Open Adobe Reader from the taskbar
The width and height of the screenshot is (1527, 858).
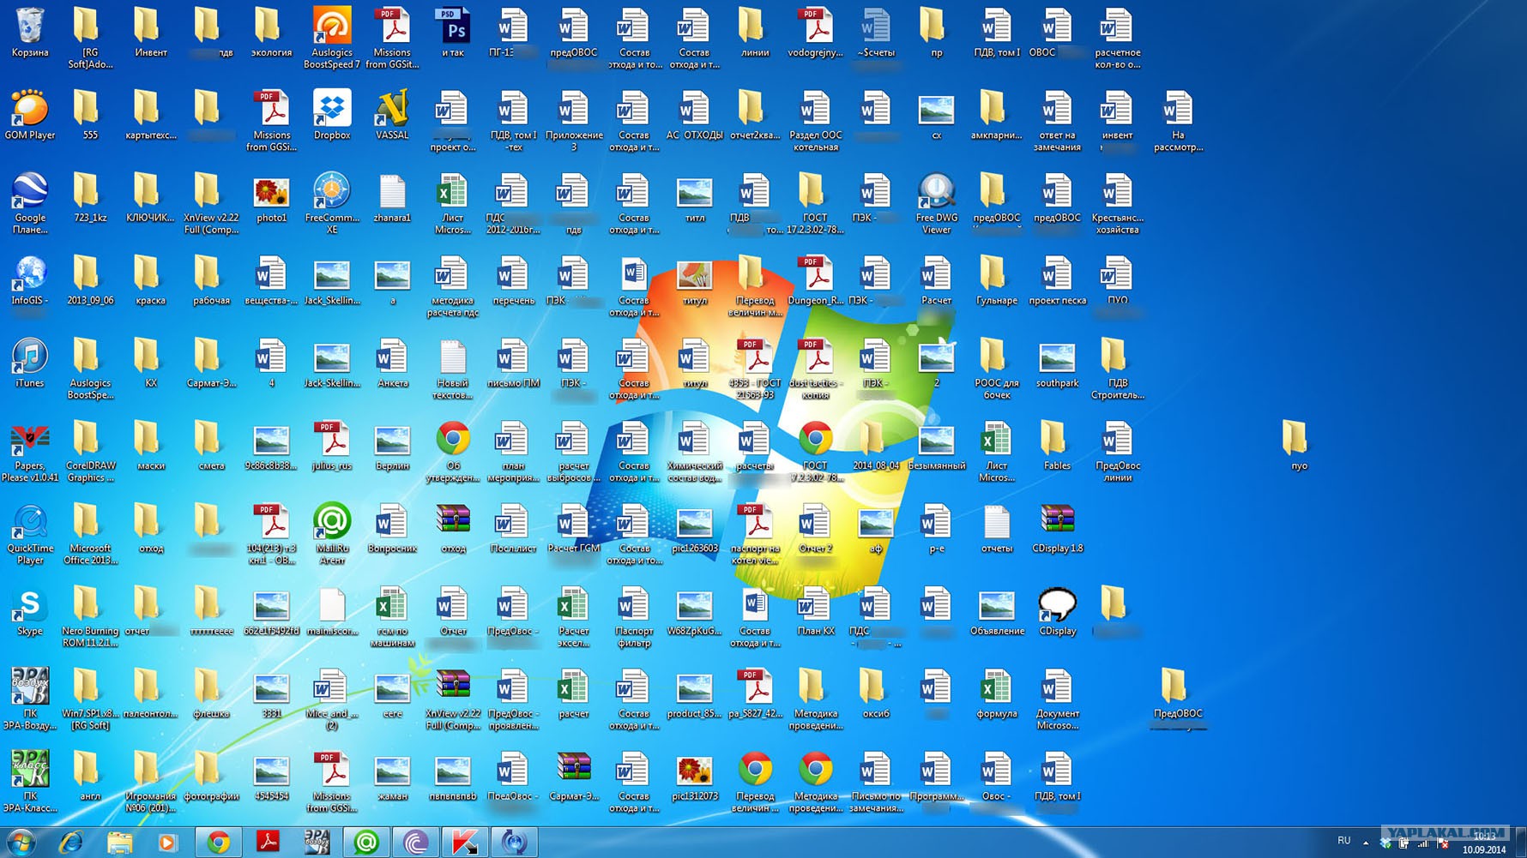268,843
